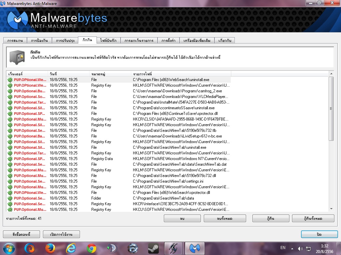Click the bug icon of the WebSearch\sprotector.dll row
Viewport: 341px width, 255px height.
tap(10, 193)
